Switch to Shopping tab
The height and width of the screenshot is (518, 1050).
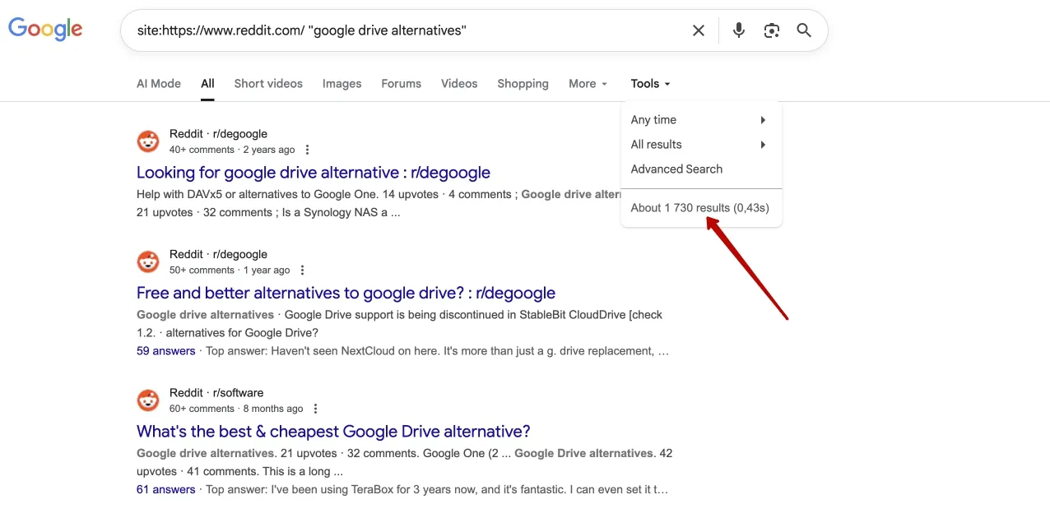pos(523,84)
